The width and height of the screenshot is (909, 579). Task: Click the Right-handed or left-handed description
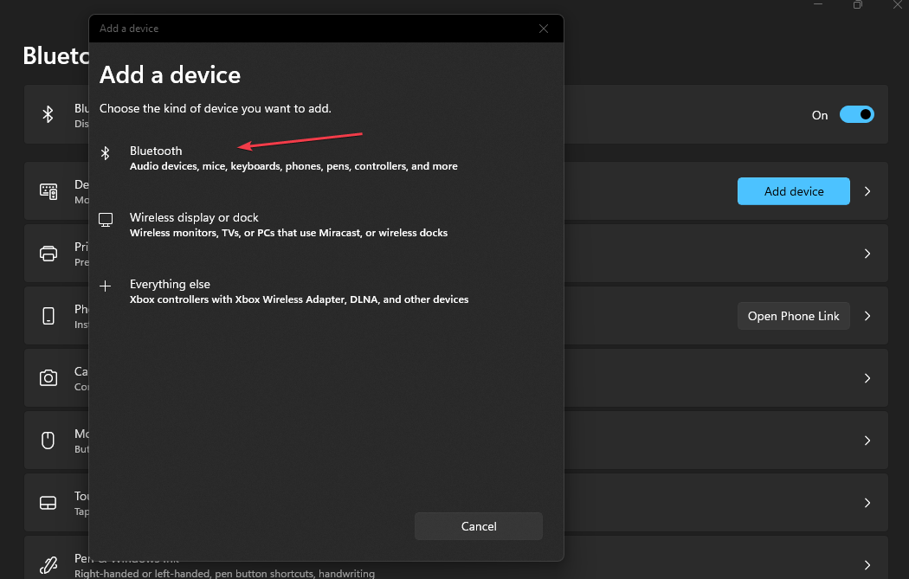[224, 573]
